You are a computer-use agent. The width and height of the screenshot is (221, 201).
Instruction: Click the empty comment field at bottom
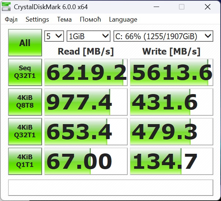[x=110, y=187]
